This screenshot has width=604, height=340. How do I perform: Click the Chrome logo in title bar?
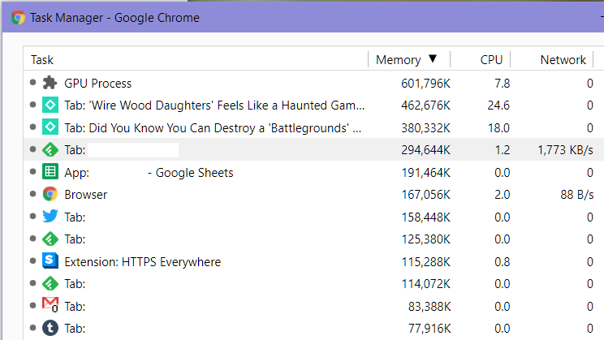[x=18, y=17]
